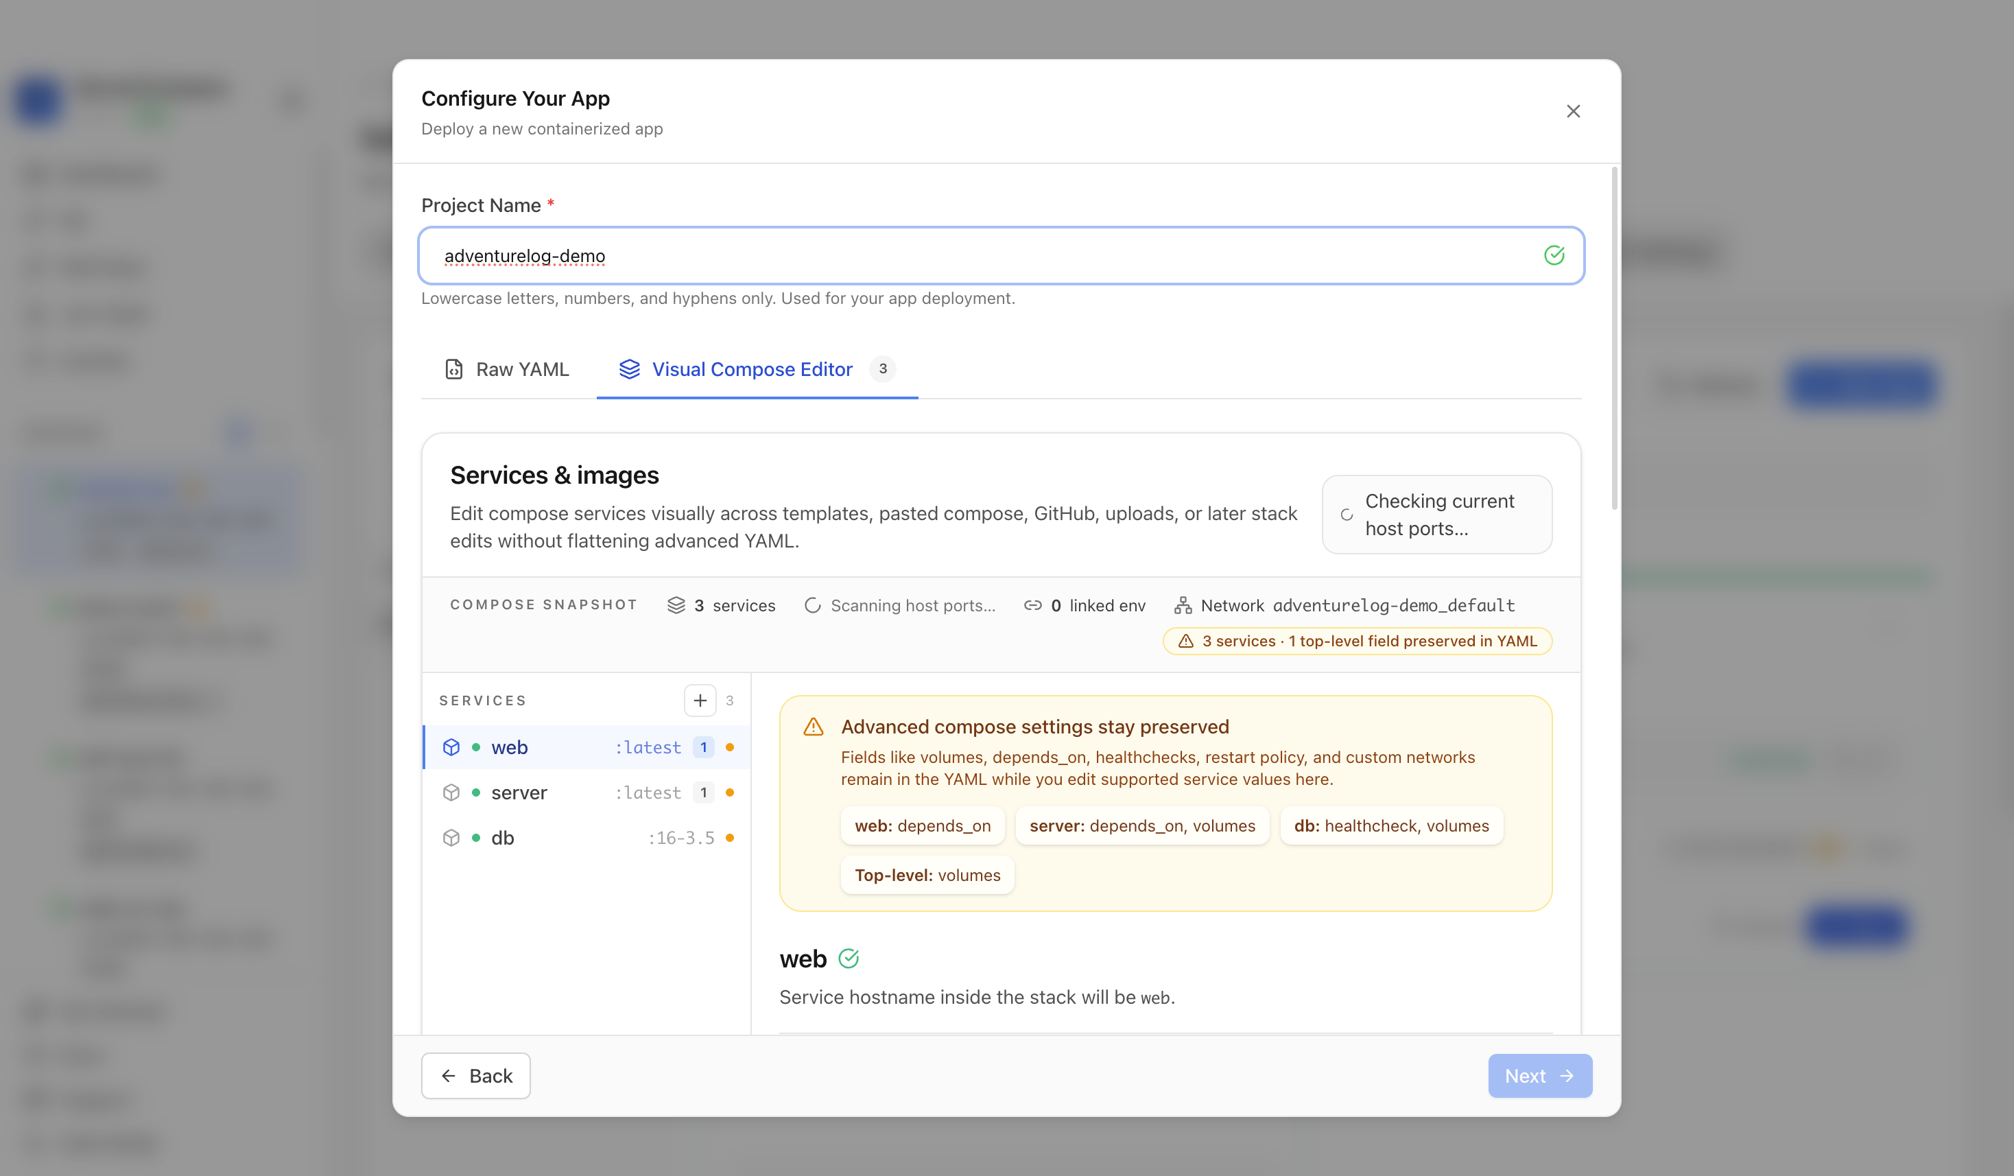Click the Advanced compose settings warning icon
2014x1176 pixels.
pyautogui.click(x=813, y=727)
